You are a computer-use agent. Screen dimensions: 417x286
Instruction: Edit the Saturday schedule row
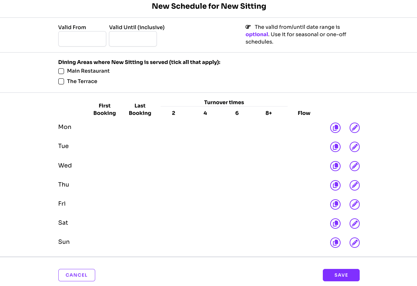pyautogui.click(x=355, y=223)
